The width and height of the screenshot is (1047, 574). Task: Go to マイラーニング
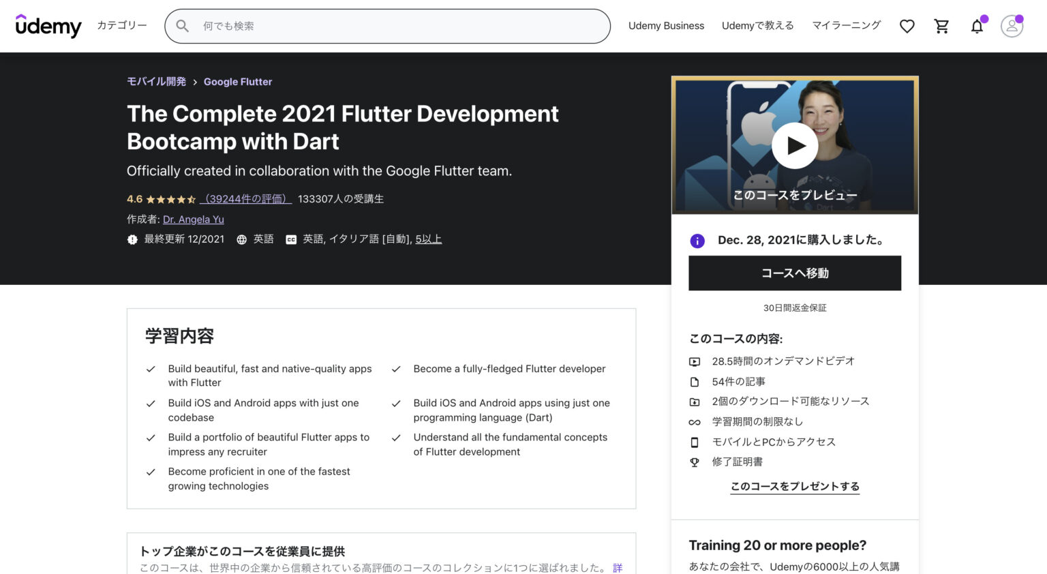coord(846,25)
